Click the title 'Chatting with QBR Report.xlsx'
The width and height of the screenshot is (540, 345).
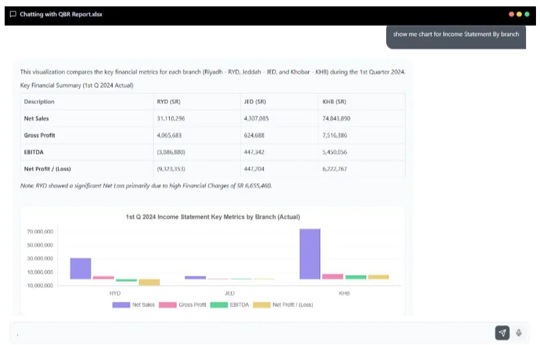click(x=61, y=14)
